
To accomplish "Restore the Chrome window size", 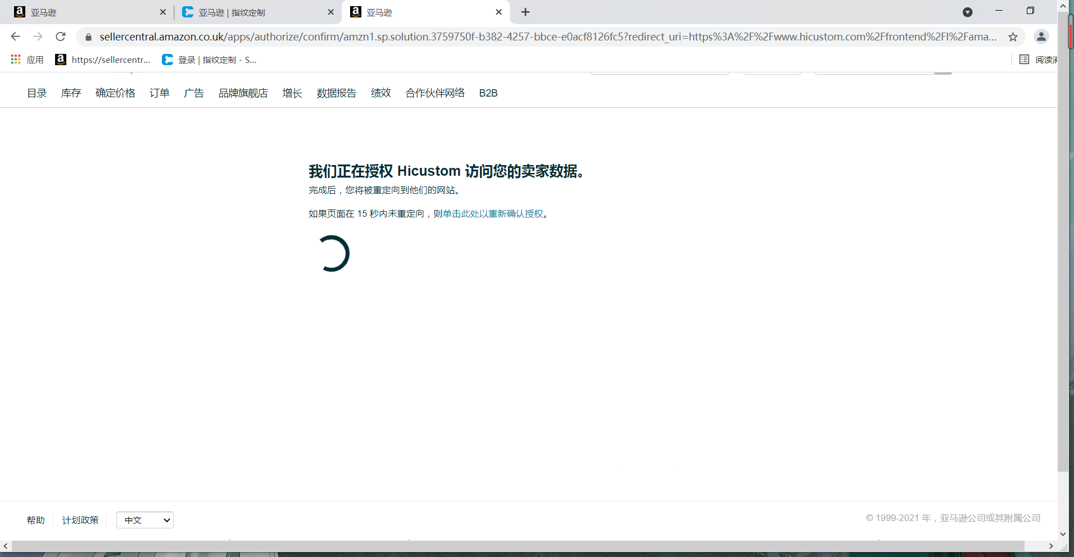I will pyautogui.click(x=1030, y=11).
